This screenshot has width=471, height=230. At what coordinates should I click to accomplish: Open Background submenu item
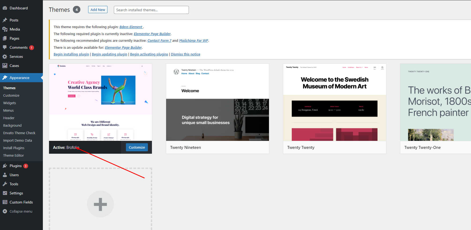point(12,125)
